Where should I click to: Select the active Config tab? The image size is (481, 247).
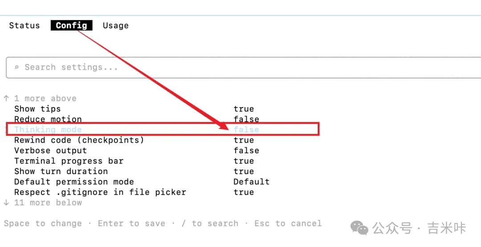point(71,26)
